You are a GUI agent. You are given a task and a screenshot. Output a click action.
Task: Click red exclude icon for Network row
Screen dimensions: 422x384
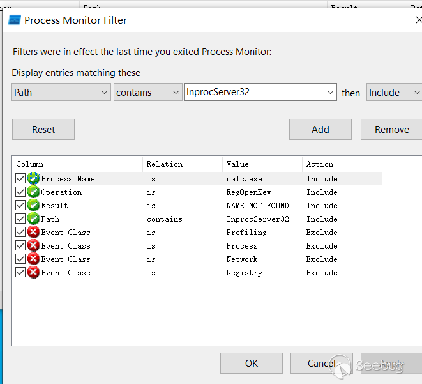(x=34, y=259)
